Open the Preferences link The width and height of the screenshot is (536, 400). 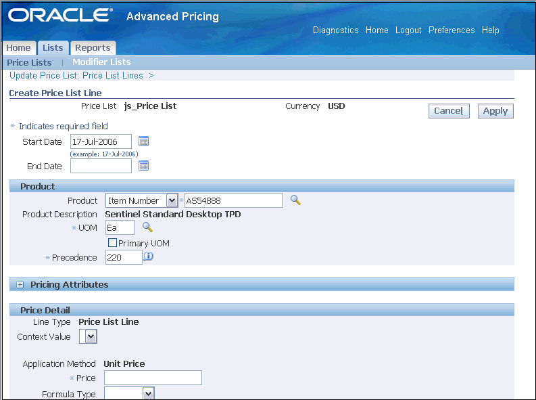452,30
